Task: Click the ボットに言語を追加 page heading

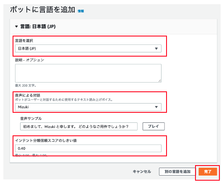Action: pyautogui.click(x=42, y=10)
